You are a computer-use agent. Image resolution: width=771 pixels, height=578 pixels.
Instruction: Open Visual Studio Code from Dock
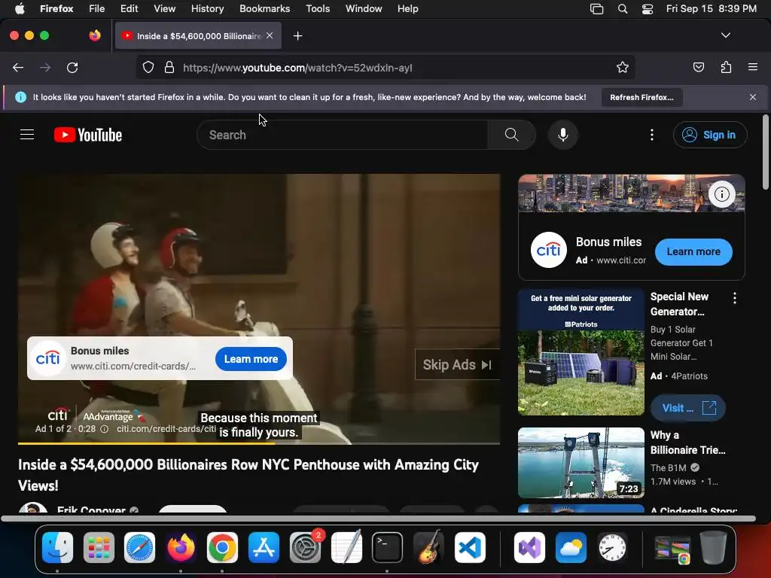pyautogui.click(x=470, y=547)
